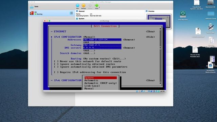The height and width of the screenshot is (122, 217).
Task: Open the vm machine menu list icon
Action: [71, 13]
